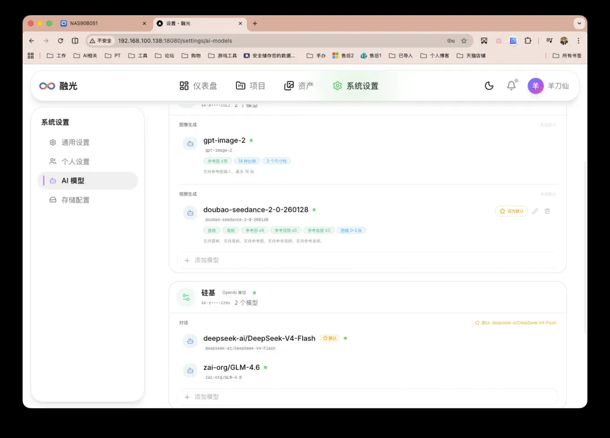
Task: Open the 天猫店铺 bookmark folder
Action: 471,55
